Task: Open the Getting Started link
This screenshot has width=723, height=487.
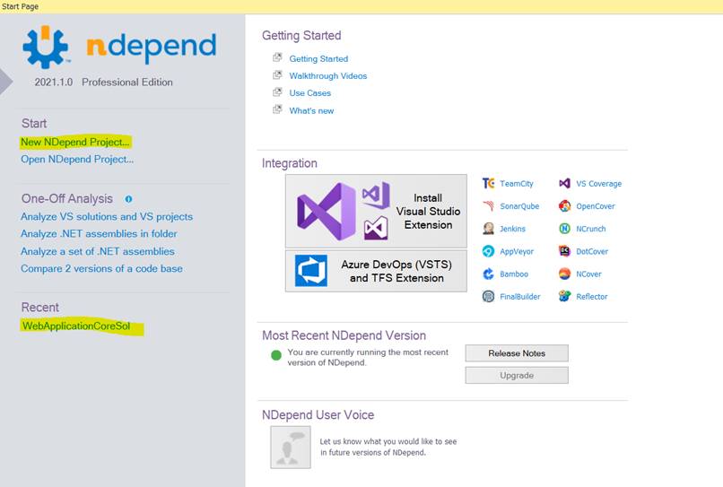Action: tap(318, 58)
